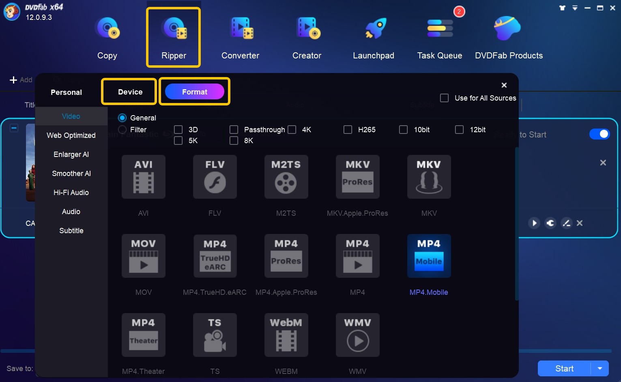Switch to the Personal tab
The width and height of the screenshot is (621, 382).
pos(66,92)
